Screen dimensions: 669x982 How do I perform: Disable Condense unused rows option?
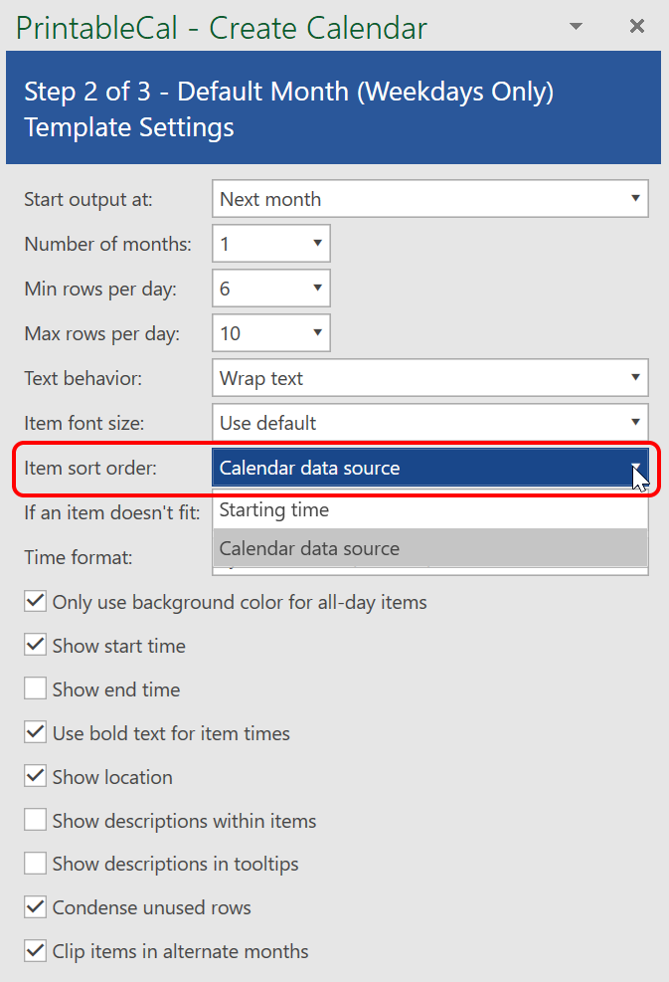point(36,907)
